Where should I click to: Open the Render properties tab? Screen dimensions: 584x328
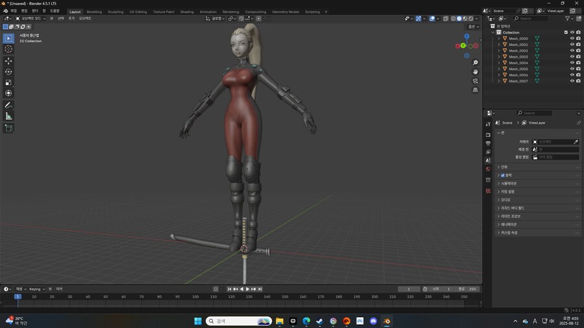(x=488, y=135)
